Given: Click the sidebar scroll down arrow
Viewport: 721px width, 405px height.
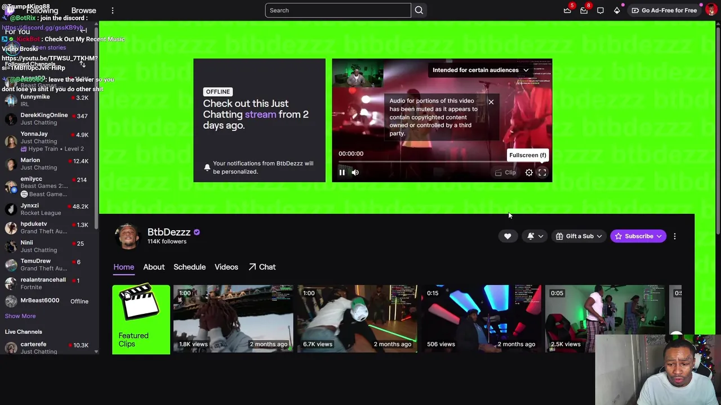Looking at the screenshot, I should (x=96, y=352).
